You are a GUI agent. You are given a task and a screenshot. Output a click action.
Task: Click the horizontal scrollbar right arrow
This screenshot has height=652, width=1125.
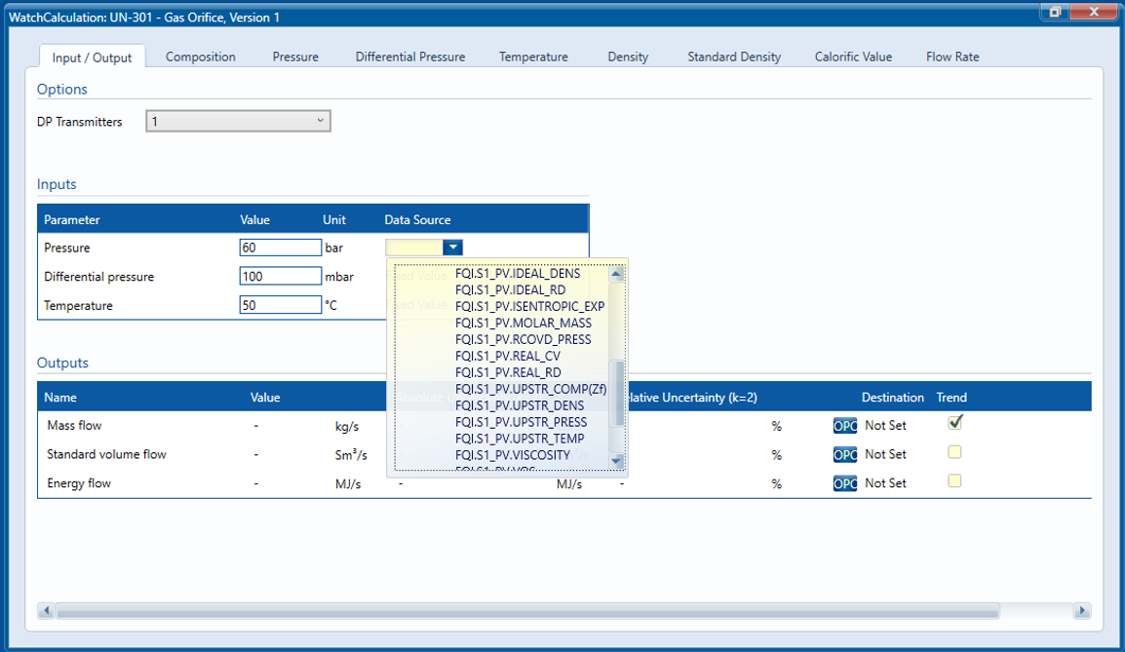(1082, 611)
